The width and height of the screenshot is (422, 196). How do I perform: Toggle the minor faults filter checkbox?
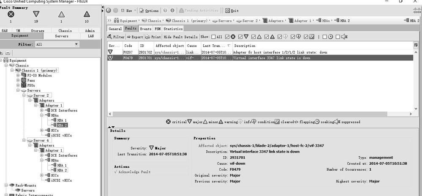point(253,37)
